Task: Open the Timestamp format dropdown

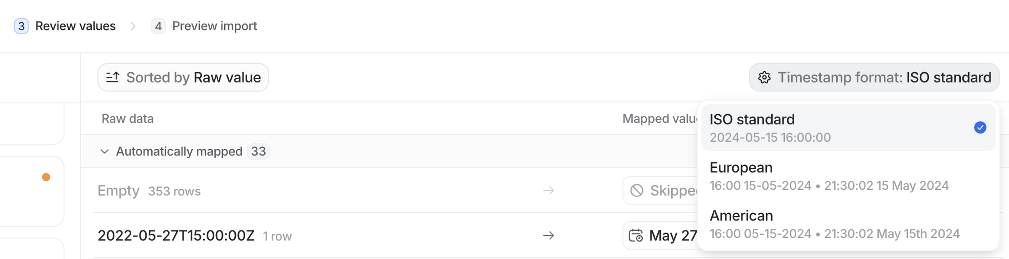Action: pyautogui.click(x=874, y=77)
